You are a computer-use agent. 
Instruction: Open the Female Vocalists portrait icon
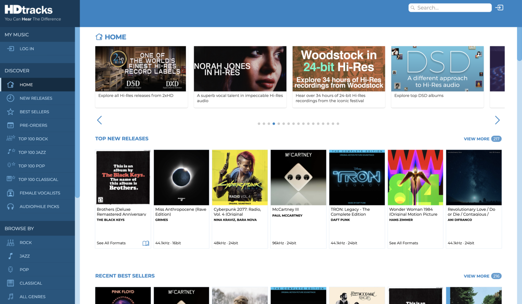pos(11,193)
